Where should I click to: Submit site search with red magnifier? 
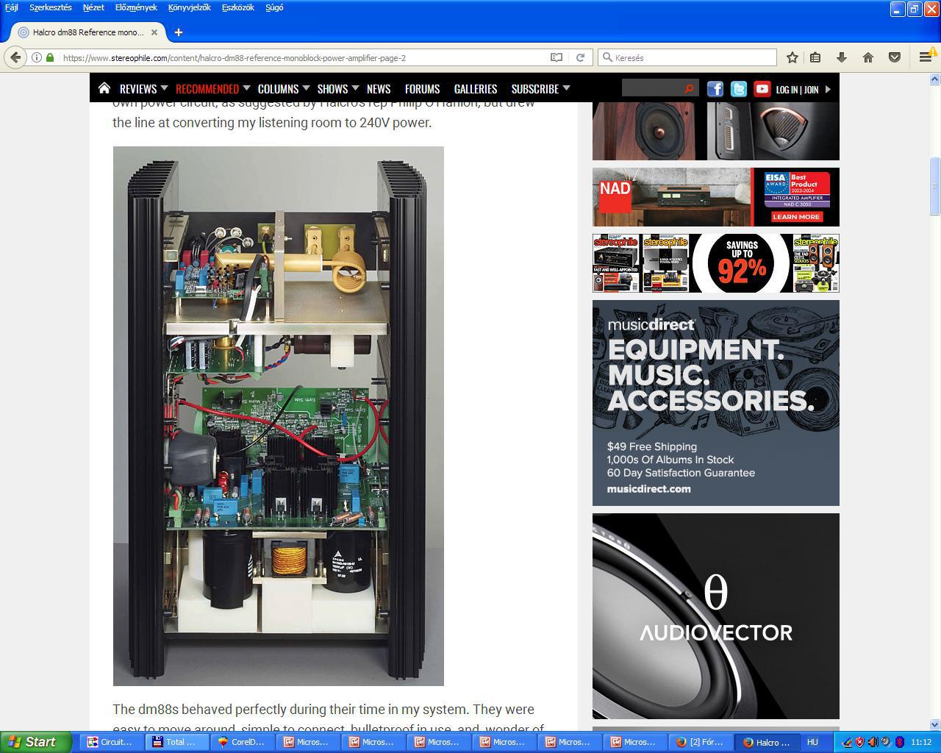pyautogui.click(x=689, y=89)
